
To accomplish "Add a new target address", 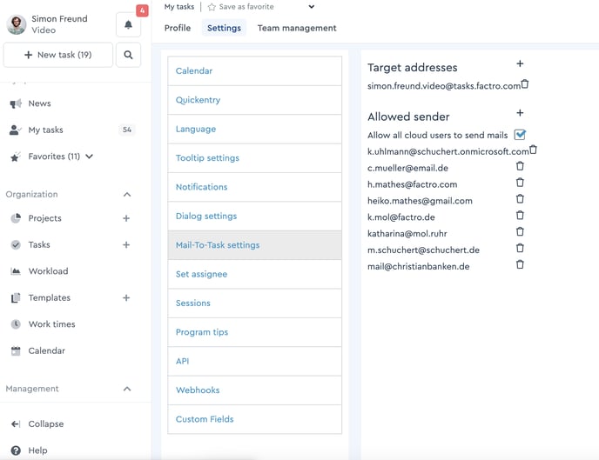I will (520, 63).
